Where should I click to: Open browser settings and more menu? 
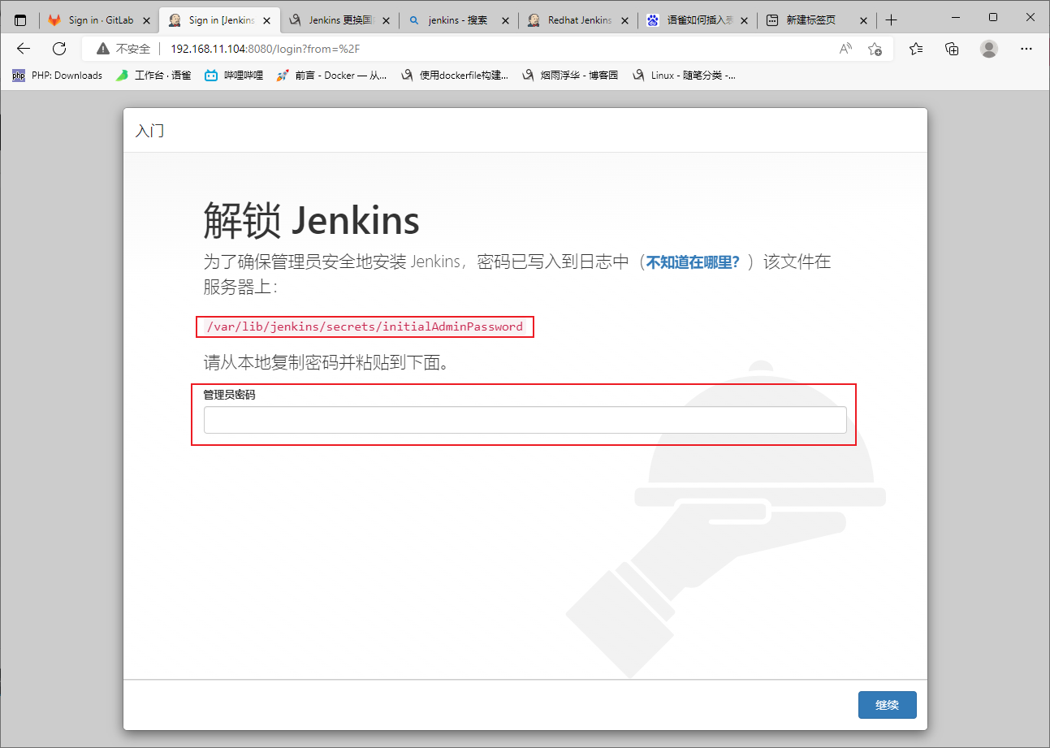click(x=1026, y=49)
